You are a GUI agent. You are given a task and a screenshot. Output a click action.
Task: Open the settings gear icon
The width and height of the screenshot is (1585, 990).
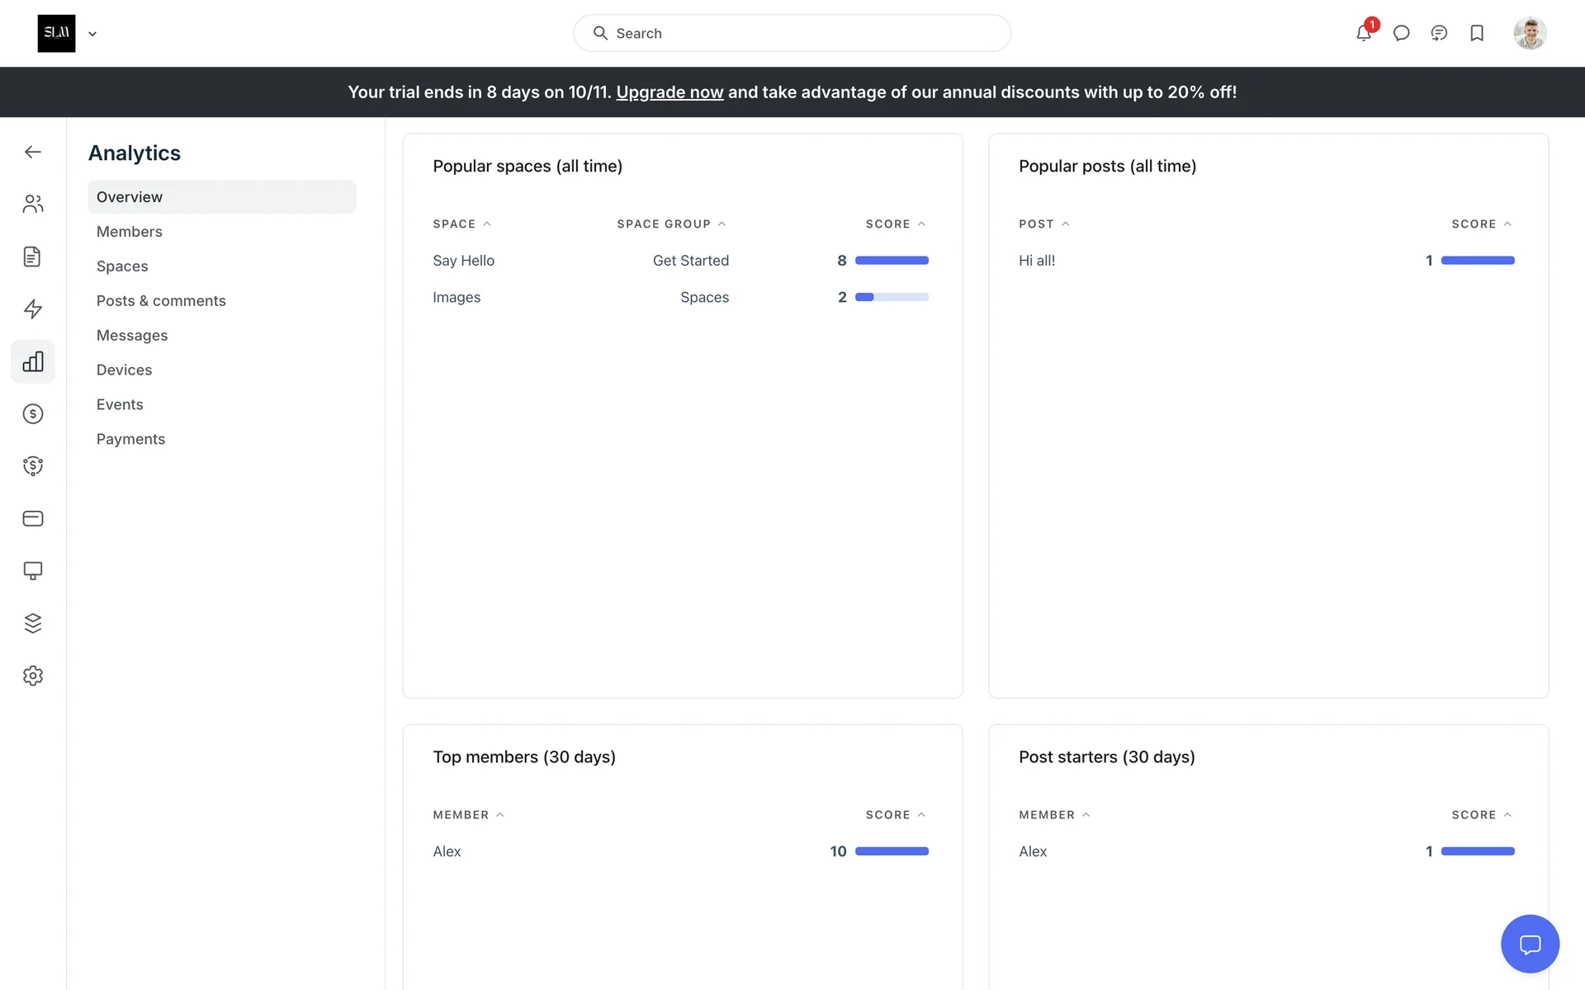[33, 676]
